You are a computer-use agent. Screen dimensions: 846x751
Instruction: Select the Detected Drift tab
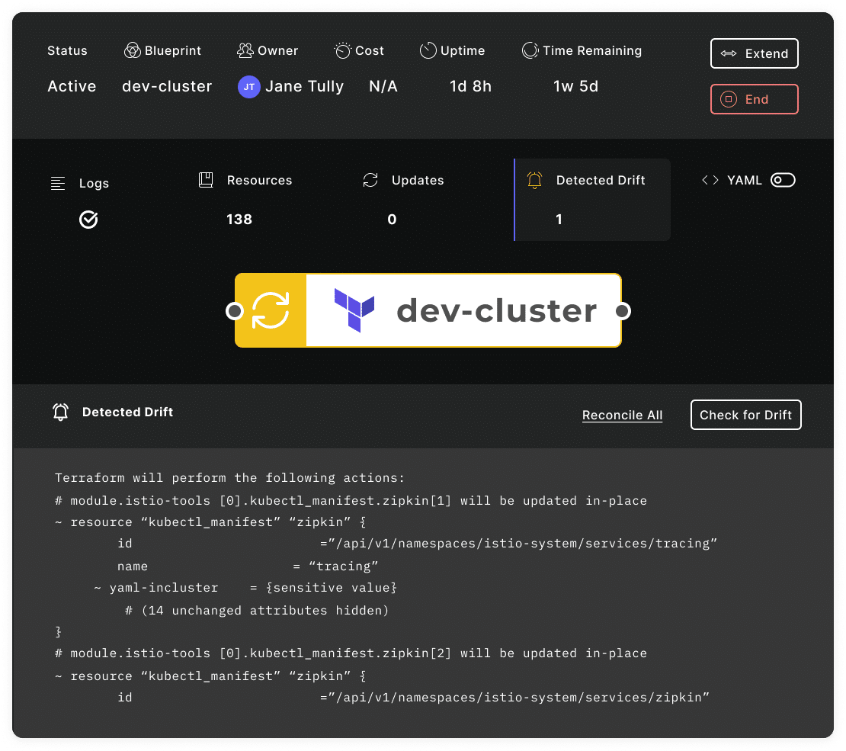click(x=592, y=200)
